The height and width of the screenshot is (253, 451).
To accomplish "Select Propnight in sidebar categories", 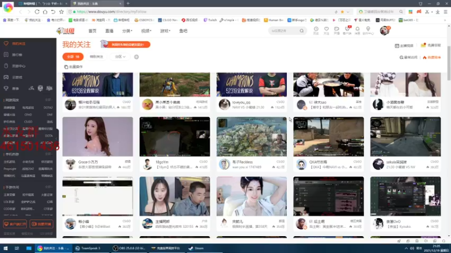I will 10,169.
